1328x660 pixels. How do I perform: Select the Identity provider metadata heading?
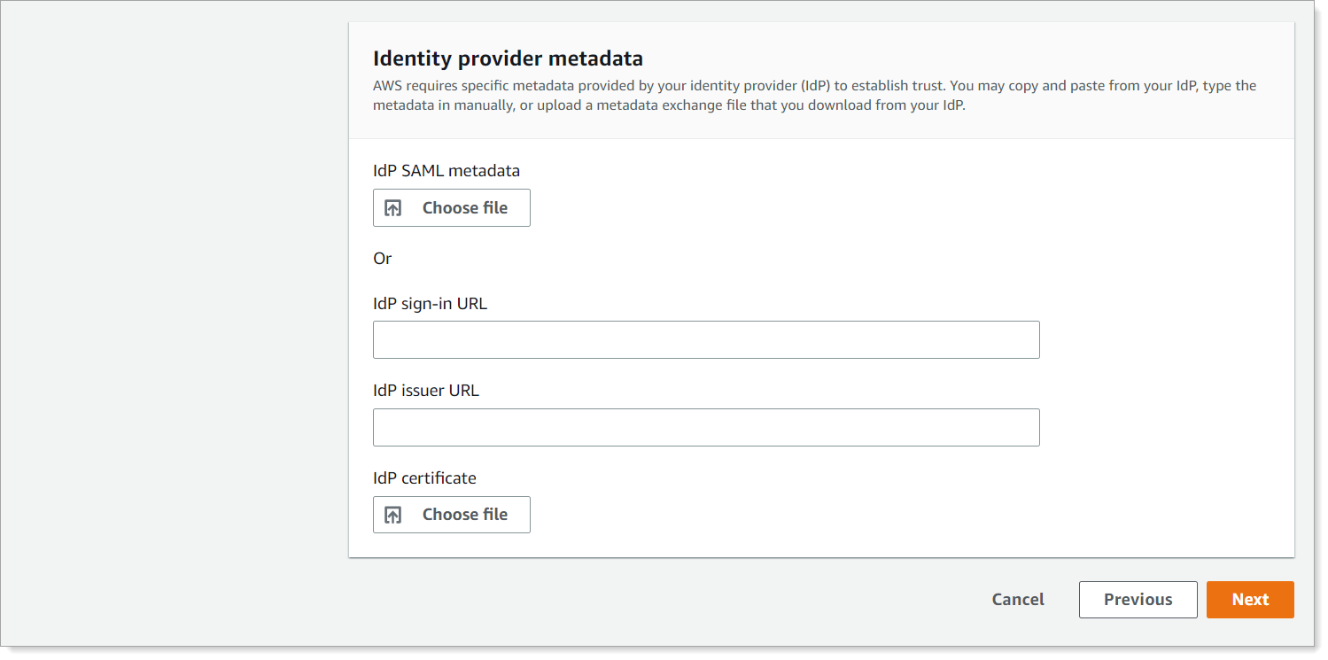point(508,58)
